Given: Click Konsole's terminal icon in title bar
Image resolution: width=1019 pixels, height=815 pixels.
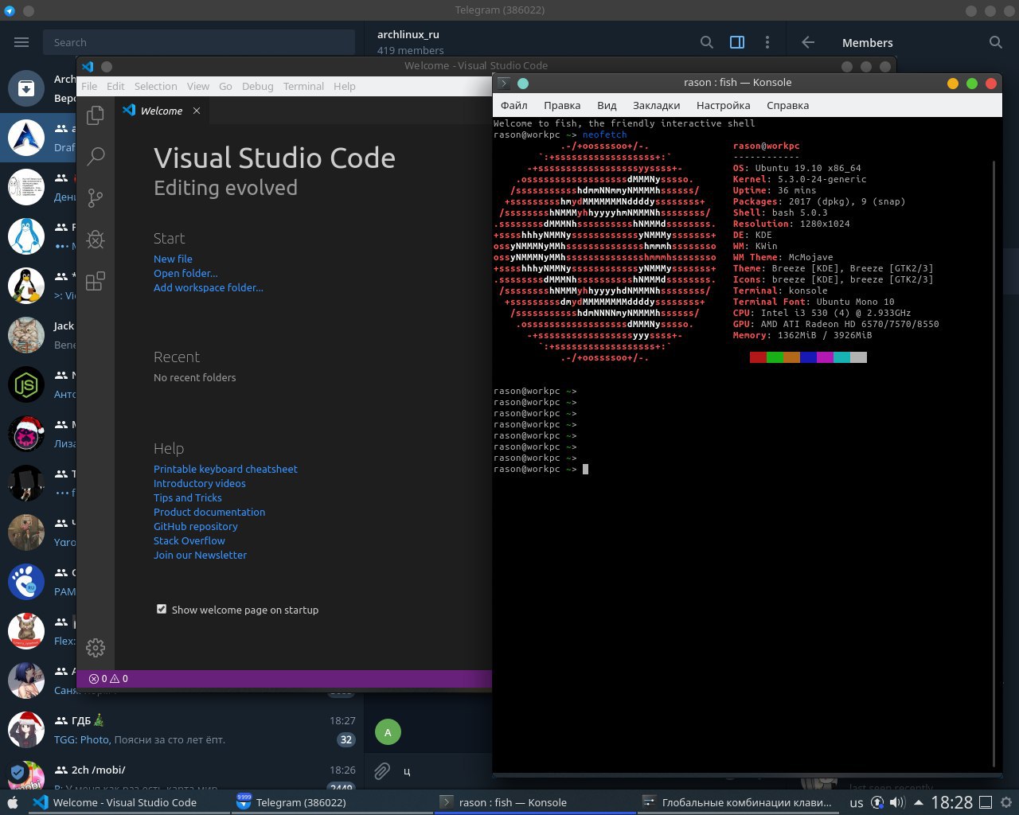Looking at the screenshot, I should (x=504, y=83).
